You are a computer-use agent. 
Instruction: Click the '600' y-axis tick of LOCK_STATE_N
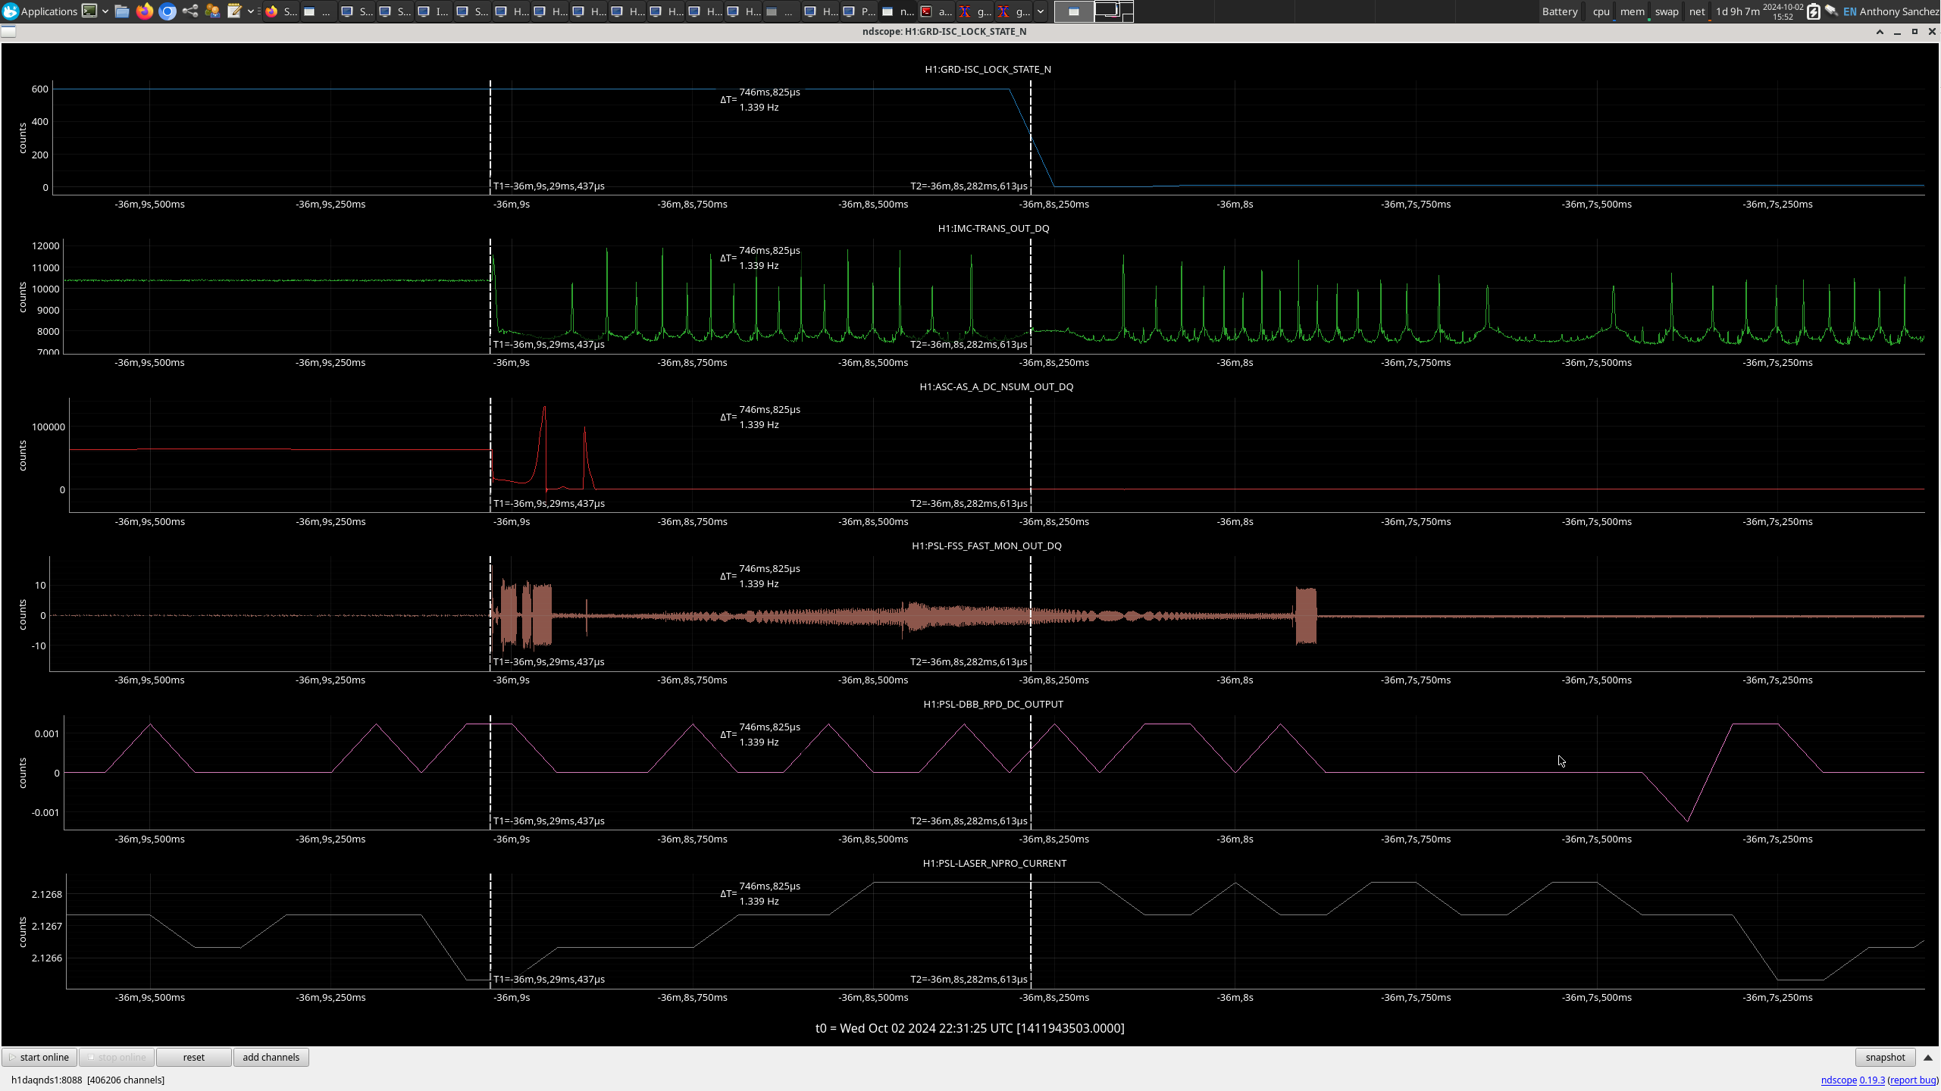pyautogui.click(x=39, y=89)
